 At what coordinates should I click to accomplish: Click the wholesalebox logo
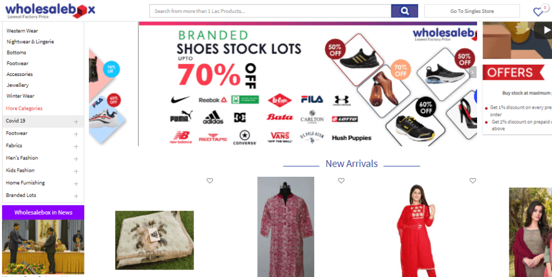pos(50,11)
